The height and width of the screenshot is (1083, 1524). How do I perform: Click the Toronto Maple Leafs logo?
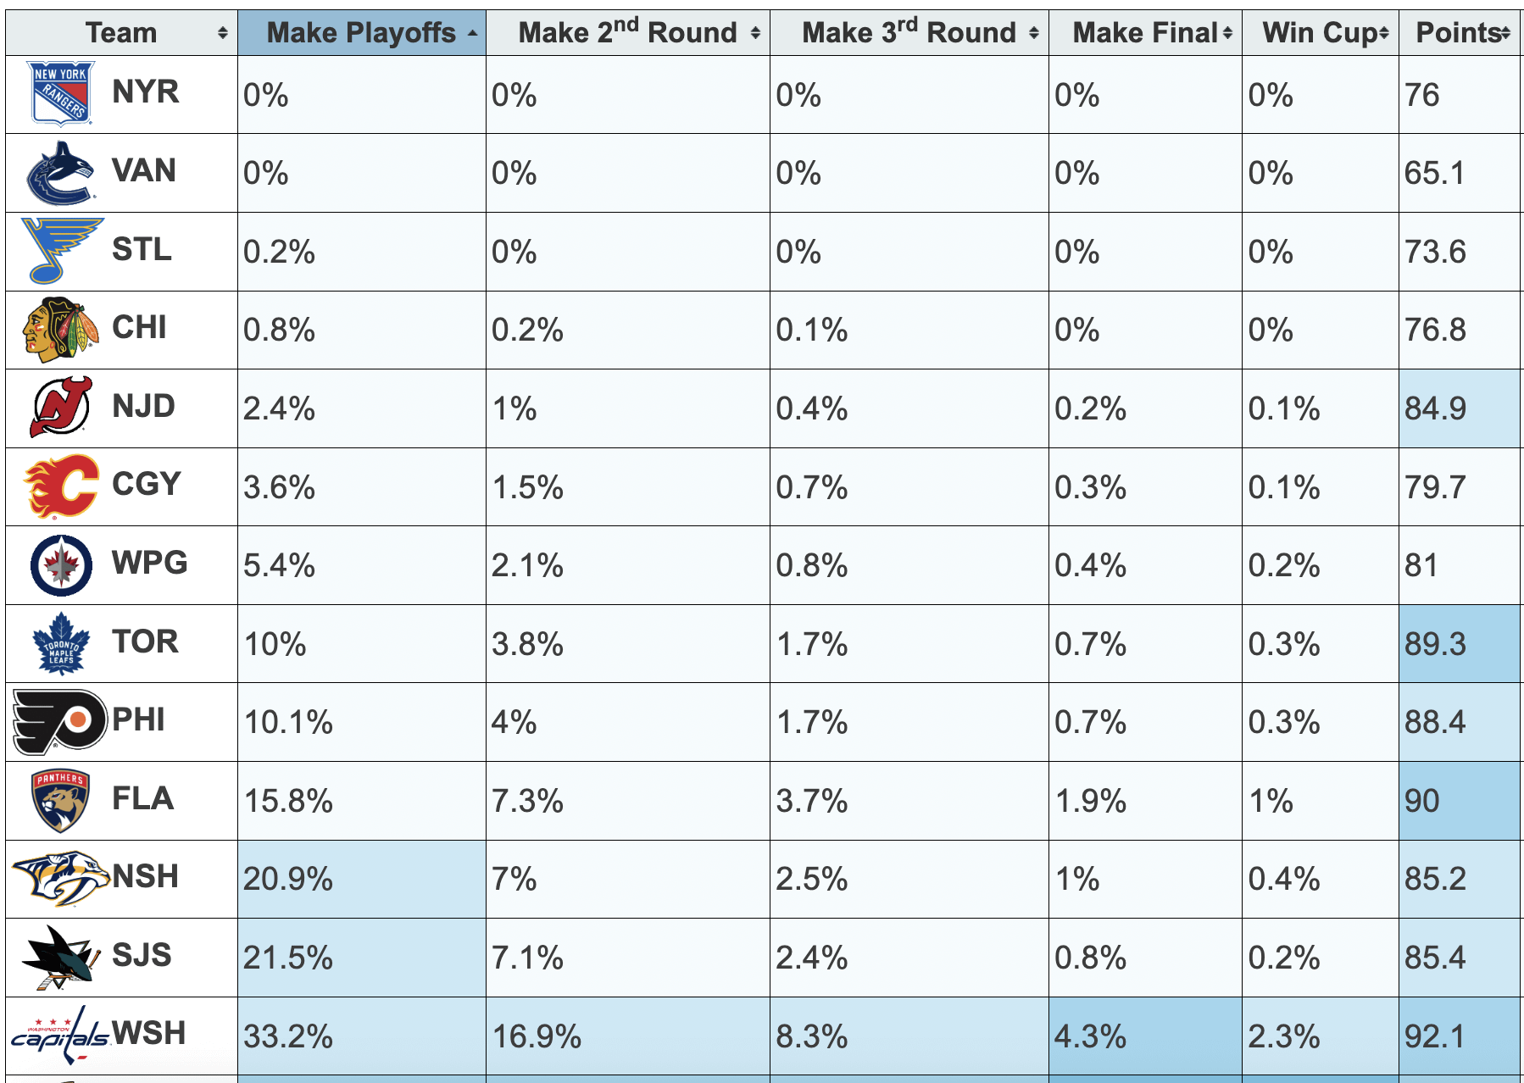click(x=60, y=643)
